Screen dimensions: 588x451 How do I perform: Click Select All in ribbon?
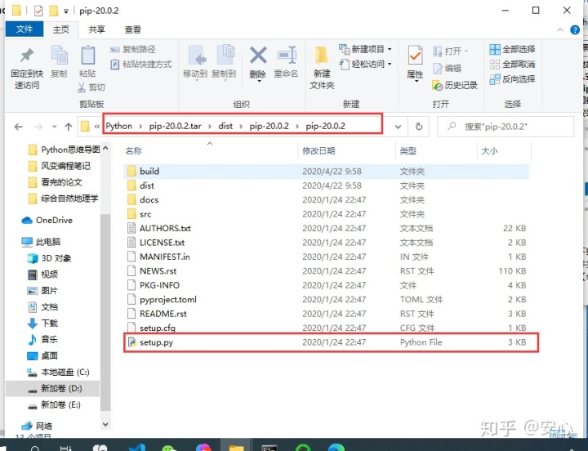pos(512,49)
